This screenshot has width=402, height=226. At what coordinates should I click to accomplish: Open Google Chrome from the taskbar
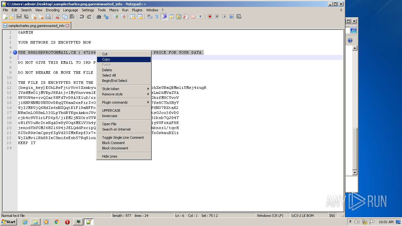(x=57, y=222)
